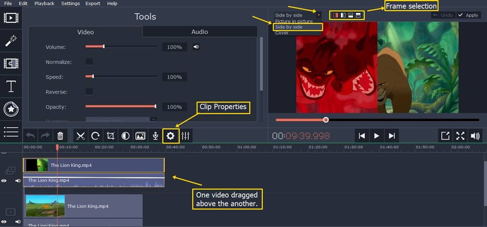Image resolution: width=487 pixels, height=227 pixels.
Task: Adjust the Speed slider
Action: click(121, 76)
